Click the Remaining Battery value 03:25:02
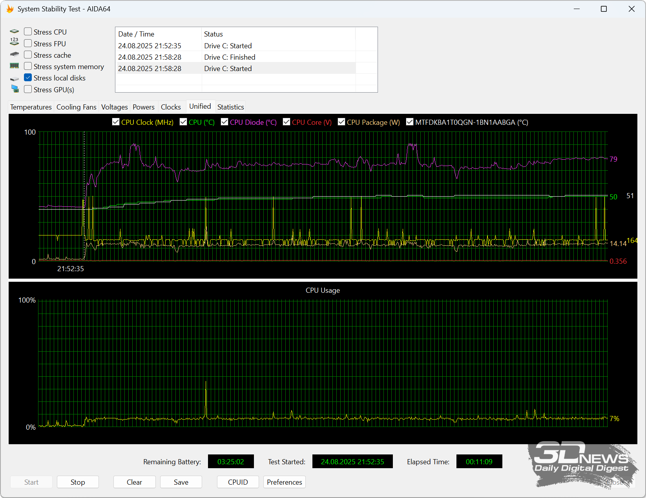 (231, 462)
